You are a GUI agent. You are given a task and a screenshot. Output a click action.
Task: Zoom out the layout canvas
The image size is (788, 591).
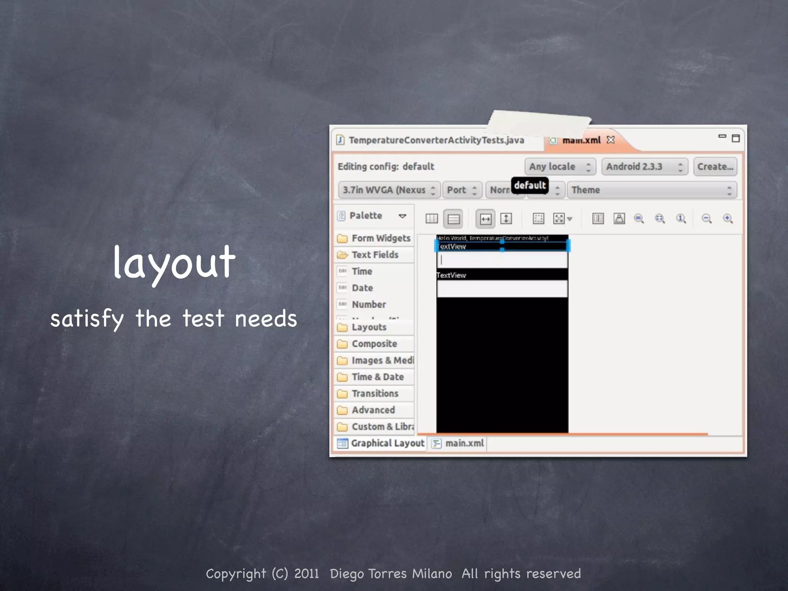coord(706,219)
